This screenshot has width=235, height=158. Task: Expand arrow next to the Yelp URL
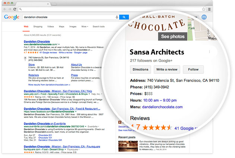[x=89, y=94]
